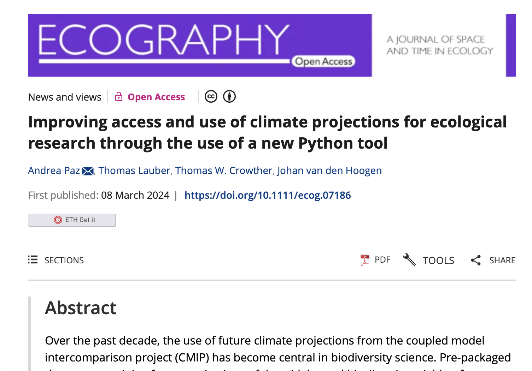532x371 pixels.
Task: Open the SHARE options menu
Action: pyautogui.click(x=493, y=261)
